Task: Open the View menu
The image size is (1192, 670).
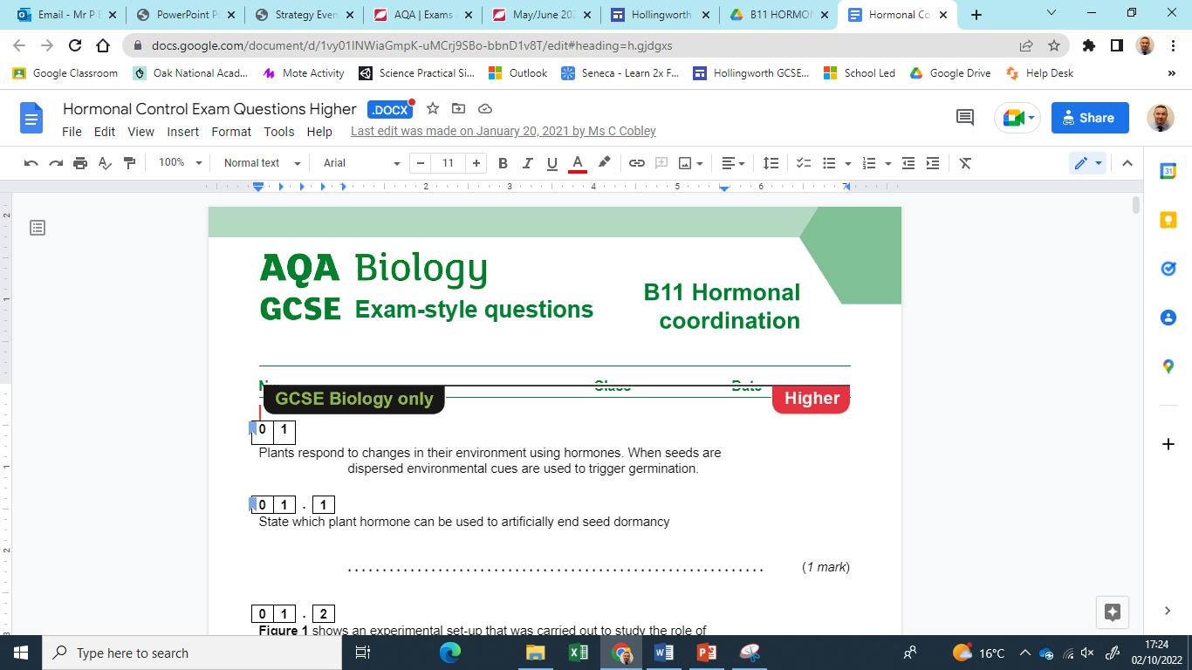Action: tap(140, 132)
